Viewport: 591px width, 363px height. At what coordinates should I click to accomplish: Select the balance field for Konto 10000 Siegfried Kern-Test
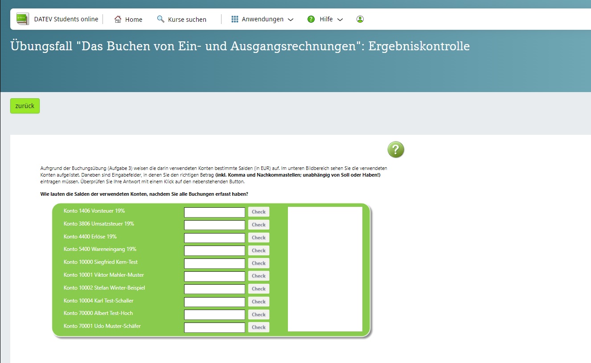tap(214, 263)
